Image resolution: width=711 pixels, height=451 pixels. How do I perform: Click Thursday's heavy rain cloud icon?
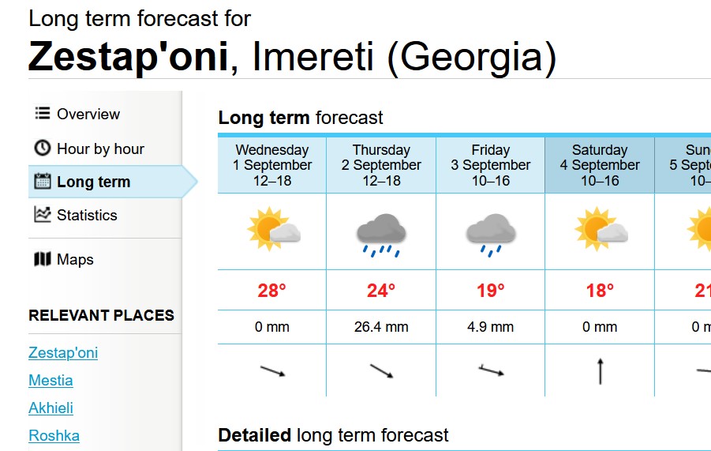pos(381,233)
